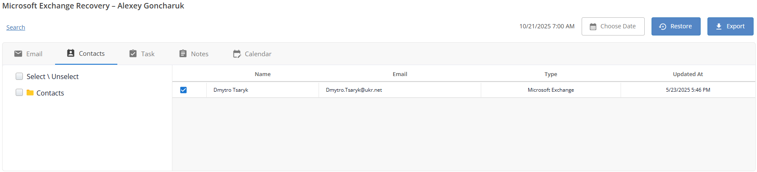Click the download arrow icon on Export

coord(719,26)
